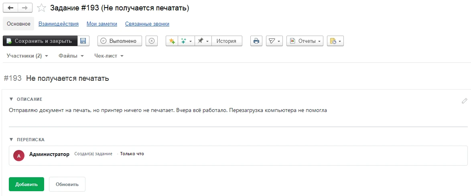Screen dimensions: 471x196
Task: Click the Создал(а) задание label
Action: click(x=93, y=154)
